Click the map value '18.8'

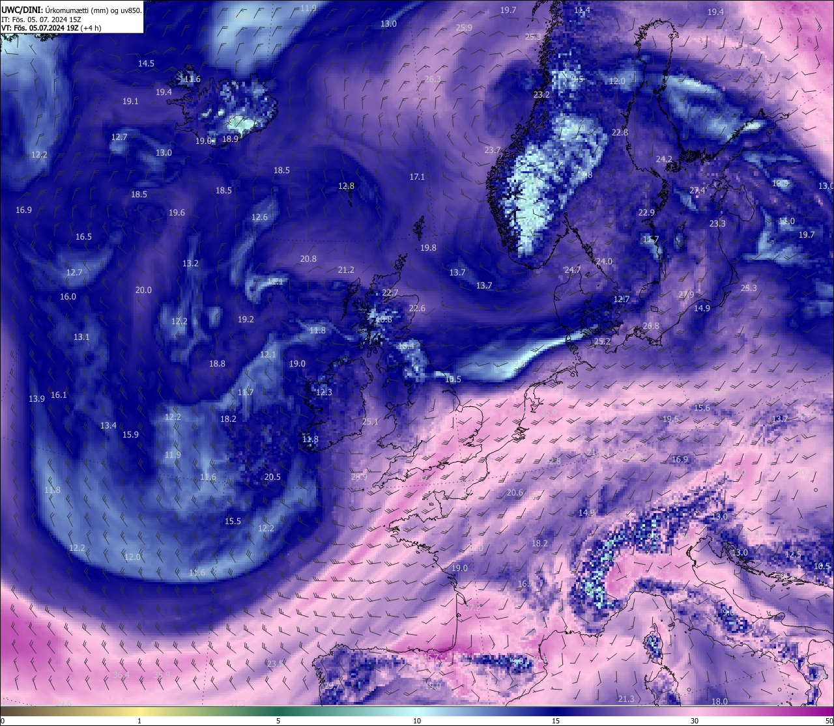tap(217, 364)
